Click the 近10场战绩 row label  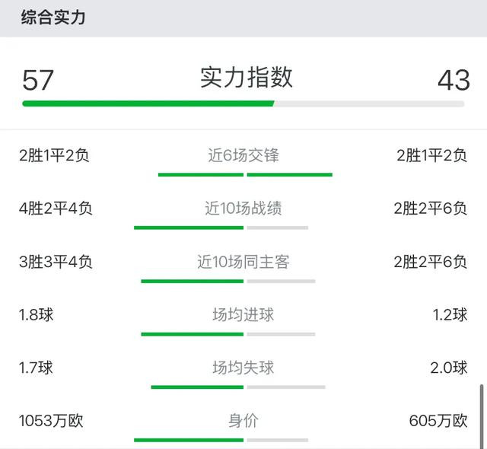pyautogui.click(x=243, y=208)
